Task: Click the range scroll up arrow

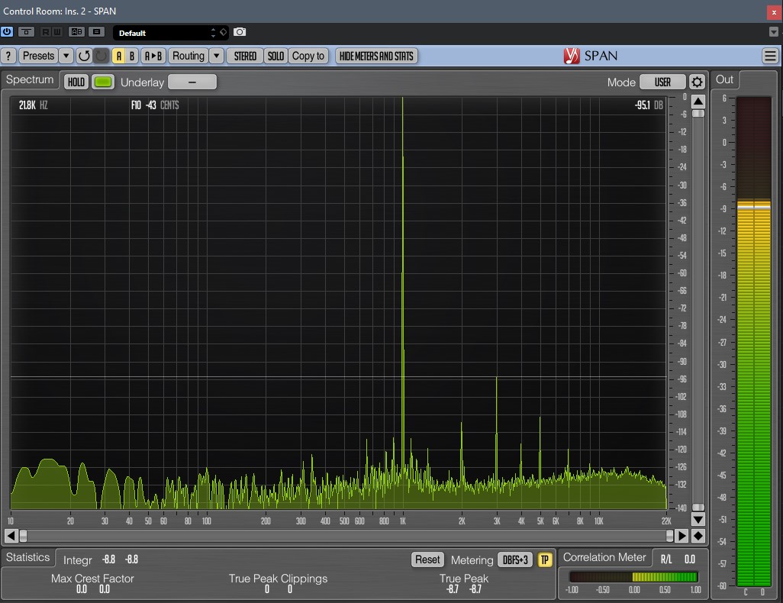Action: point(698,102)
